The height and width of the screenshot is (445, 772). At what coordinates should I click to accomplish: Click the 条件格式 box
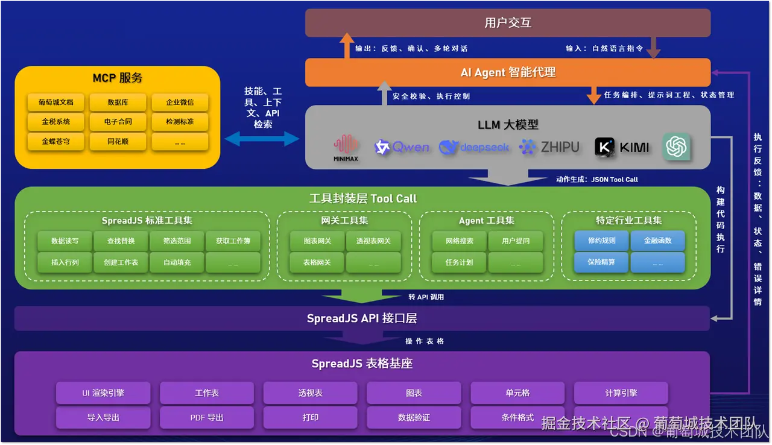pos(517,417)
